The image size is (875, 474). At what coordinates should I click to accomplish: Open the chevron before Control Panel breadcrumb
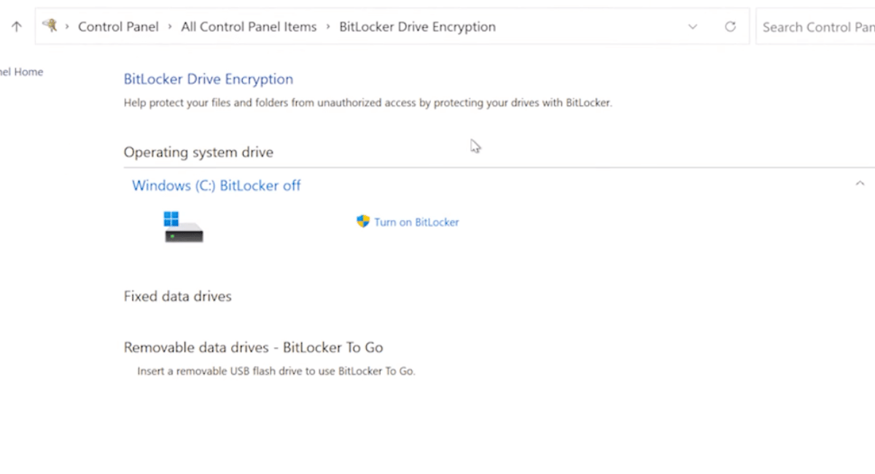[x=68, y=27]
